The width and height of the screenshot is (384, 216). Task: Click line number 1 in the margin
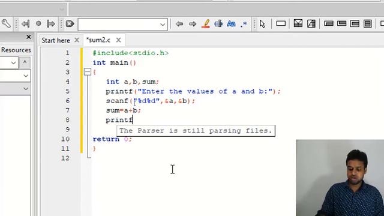(x=67, y=53)
